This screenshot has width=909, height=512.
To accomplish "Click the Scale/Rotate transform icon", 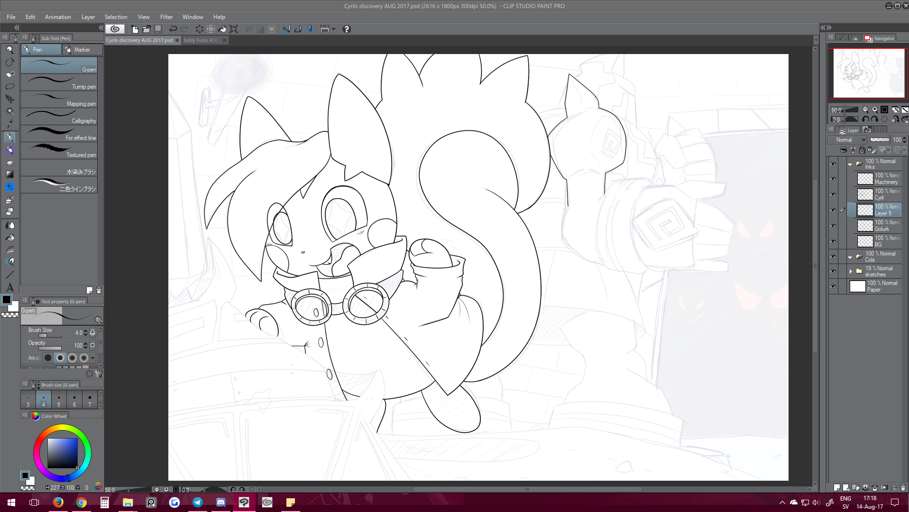I will coord(234,29).
